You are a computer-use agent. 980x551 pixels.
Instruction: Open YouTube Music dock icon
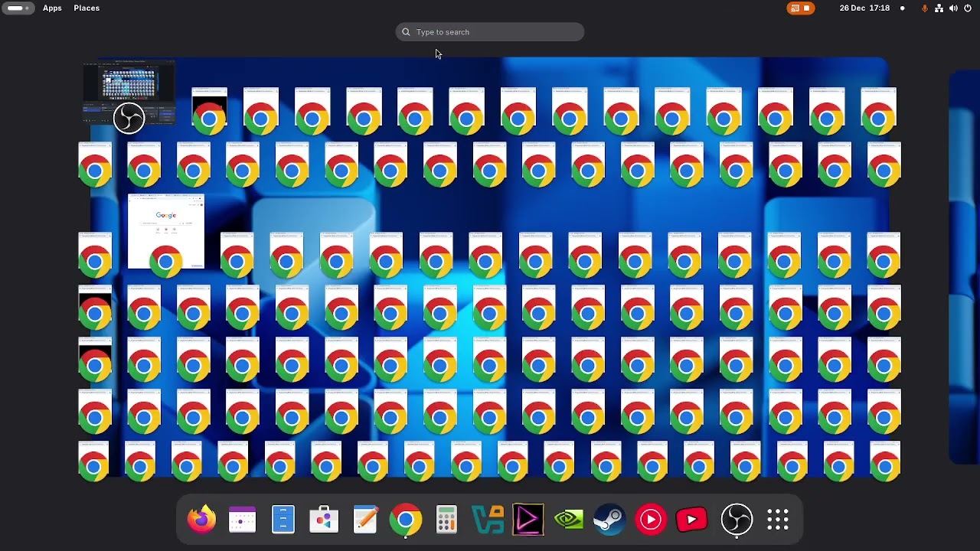pos(651,520)
